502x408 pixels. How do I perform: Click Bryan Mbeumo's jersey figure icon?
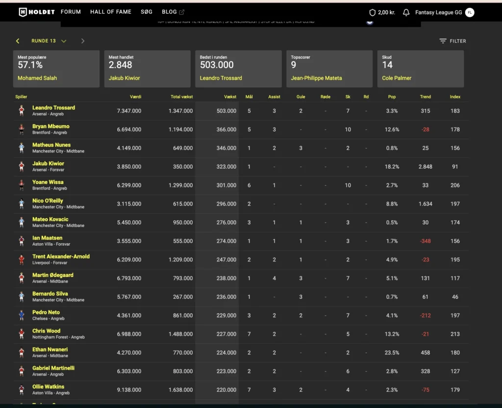pyautogui.click(x=22, y=129)
